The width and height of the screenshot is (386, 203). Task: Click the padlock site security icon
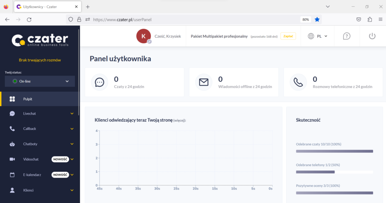[x=79, y=20]
